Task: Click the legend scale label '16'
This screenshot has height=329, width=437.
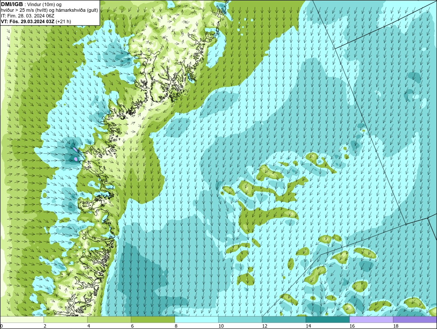Action: [x=352, y=326]
